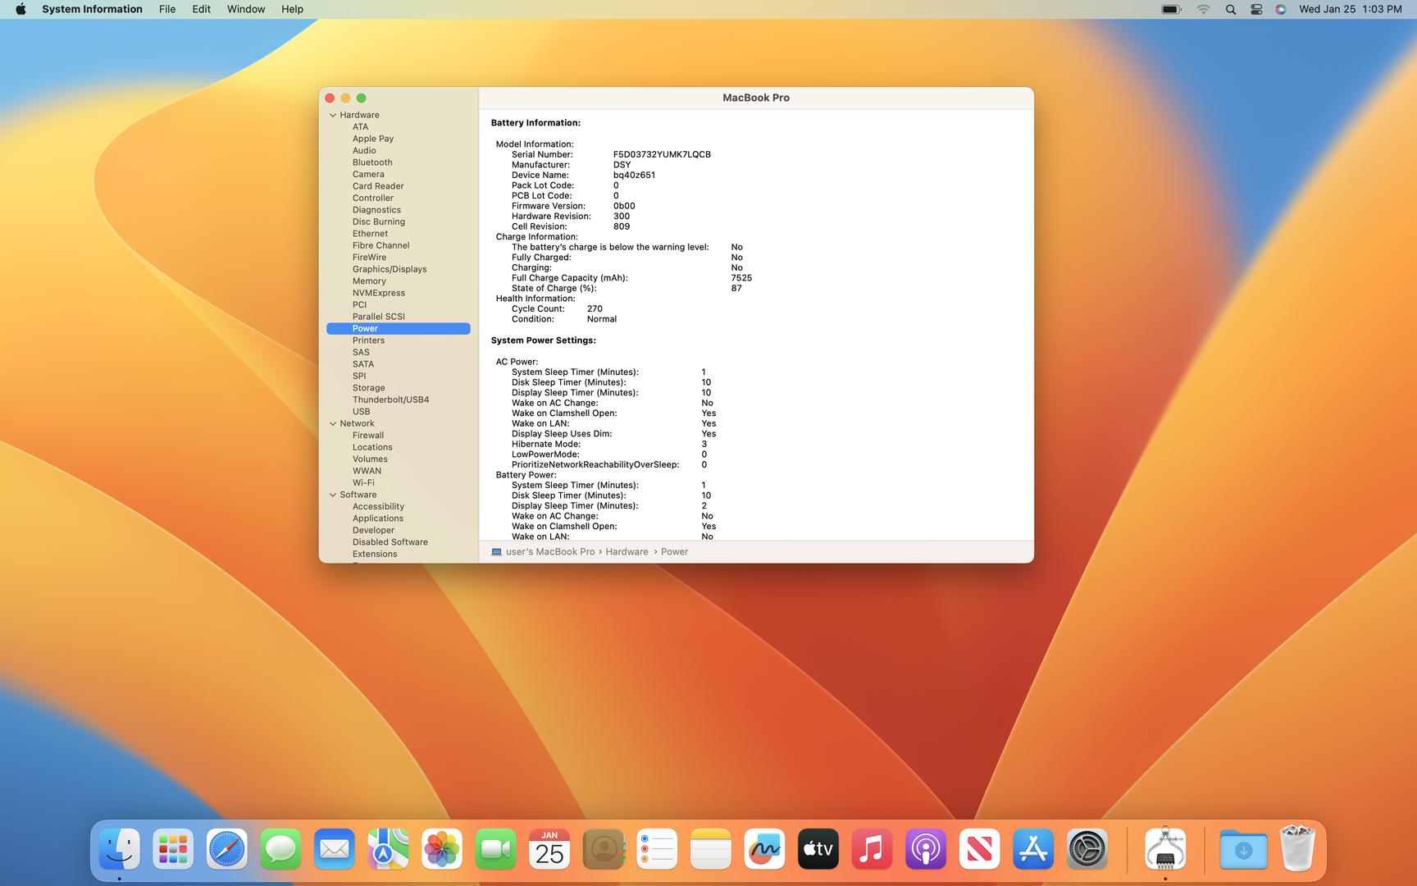Viewport: 1417px width, 886px height.
Task: Open Apple menu logo
Action: tap(21, 9)
